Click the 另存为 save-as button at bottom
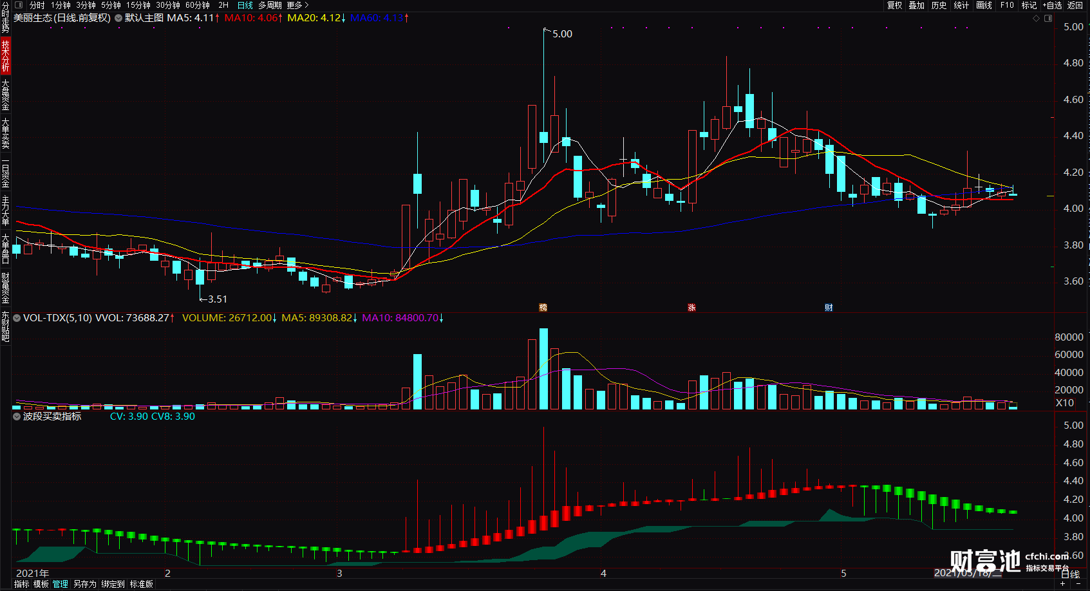This screenshot has height=591, width=1090. (84, 584)
